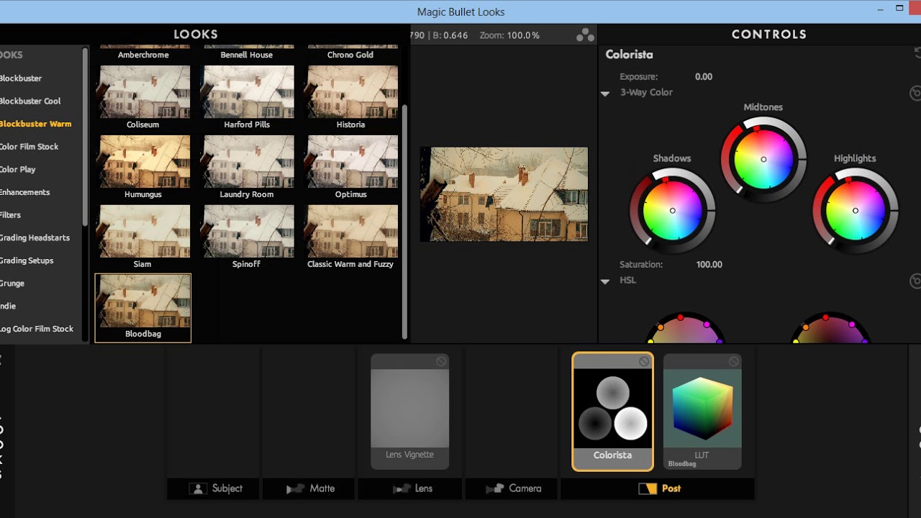Select the Filters category

coord(10,215)
